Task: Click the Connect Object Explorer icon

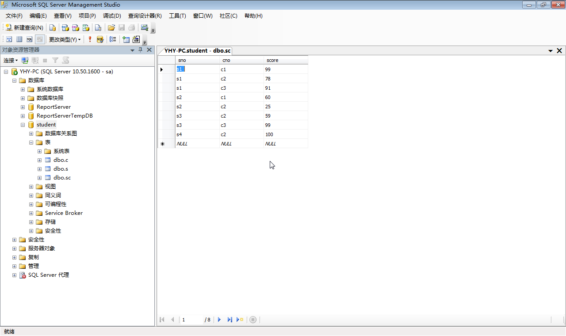Action: [x=25, y=60]
